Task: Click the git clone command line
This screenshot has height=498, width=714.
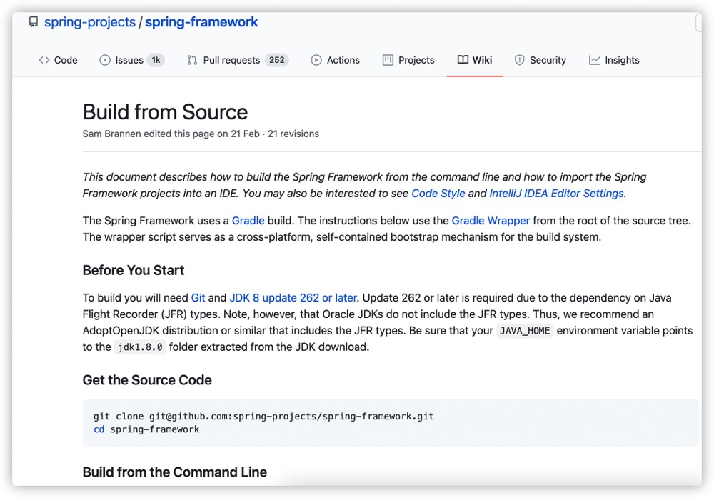Action: click(x=263, y=417)
